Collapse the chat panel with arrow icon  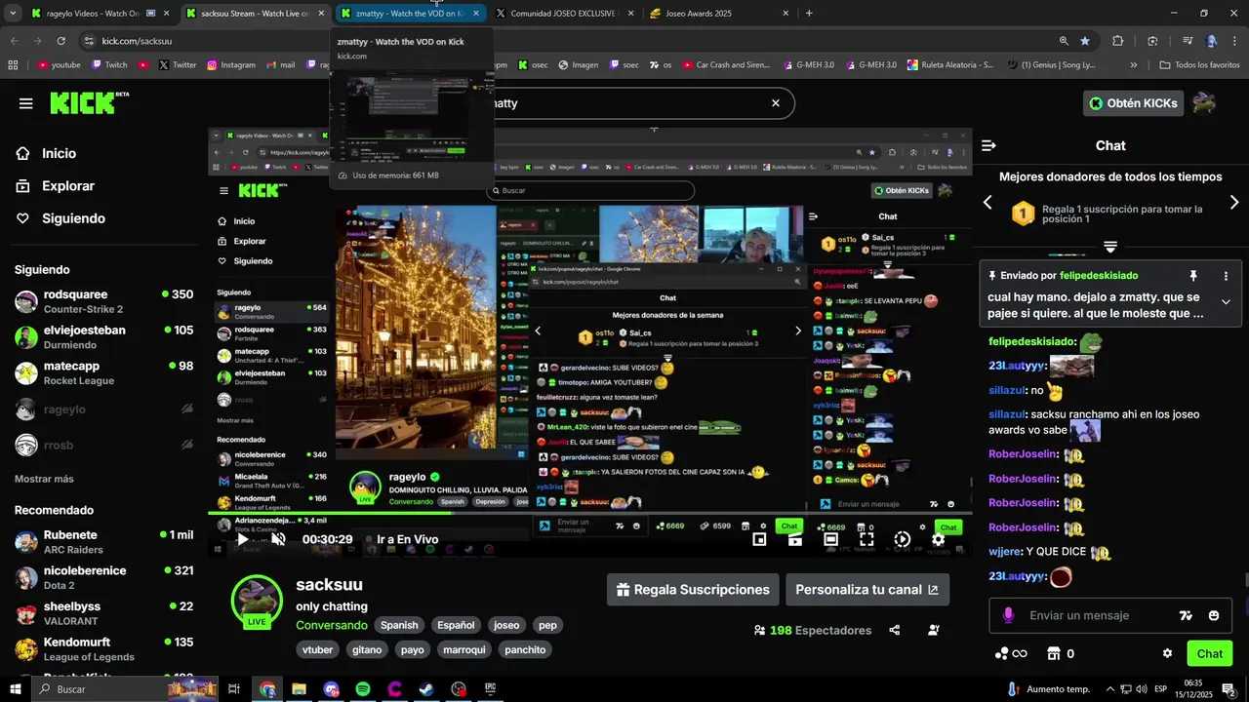[x=988, y=145]
